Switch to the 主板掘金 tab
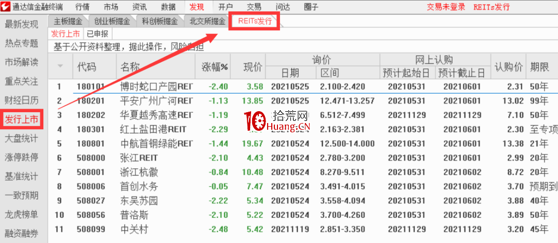Image resolution: width=558 pixels, height=243 pixels. coord(68,21)
